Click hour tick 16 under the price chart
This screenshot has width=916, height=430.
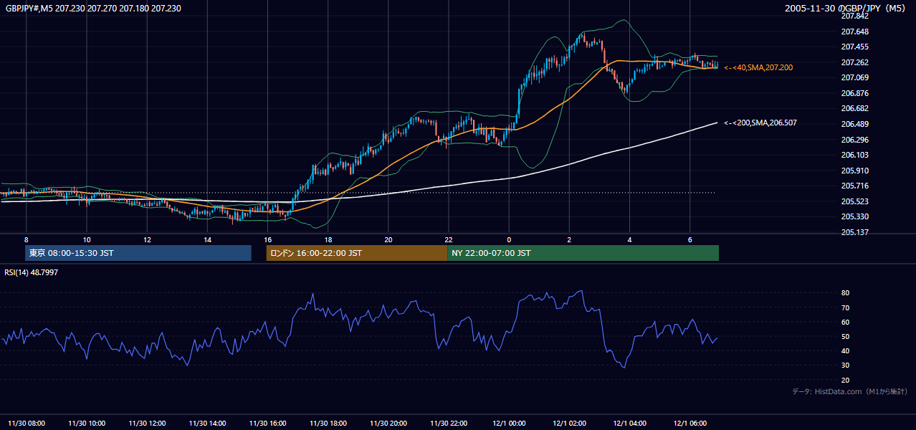(267, 239)
